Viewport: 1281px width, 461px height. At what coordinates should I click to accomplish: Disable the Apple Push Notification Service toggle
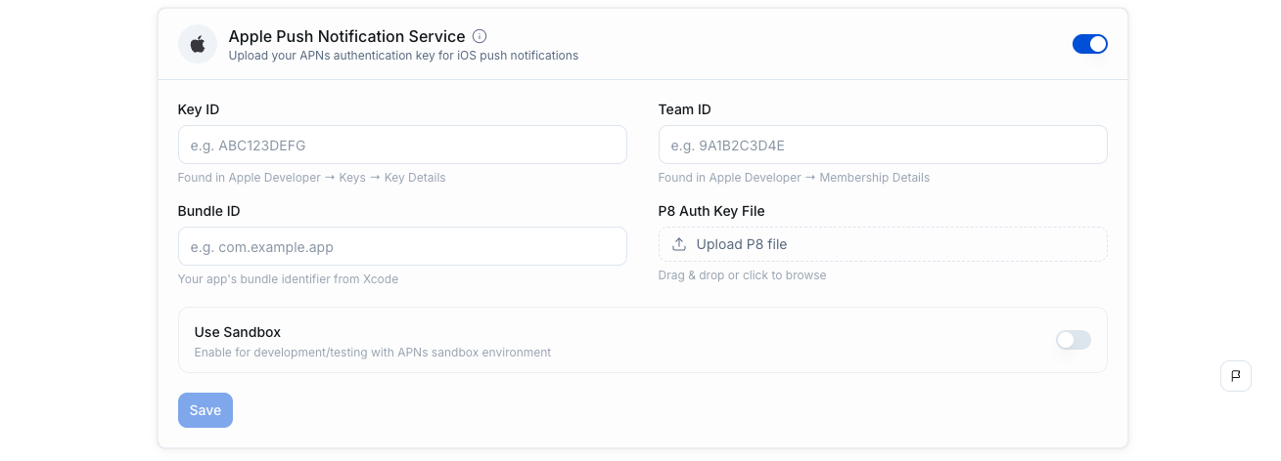[1089, 44]
